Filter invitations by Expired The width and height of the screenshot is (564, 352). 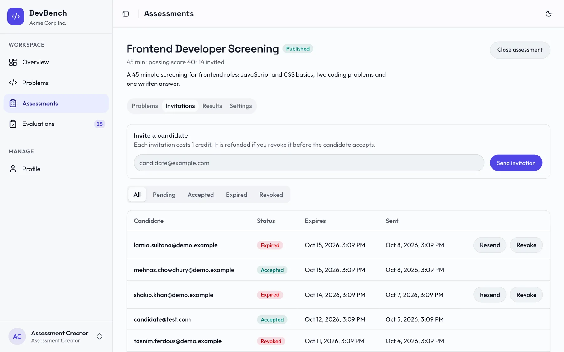point(237,195)
